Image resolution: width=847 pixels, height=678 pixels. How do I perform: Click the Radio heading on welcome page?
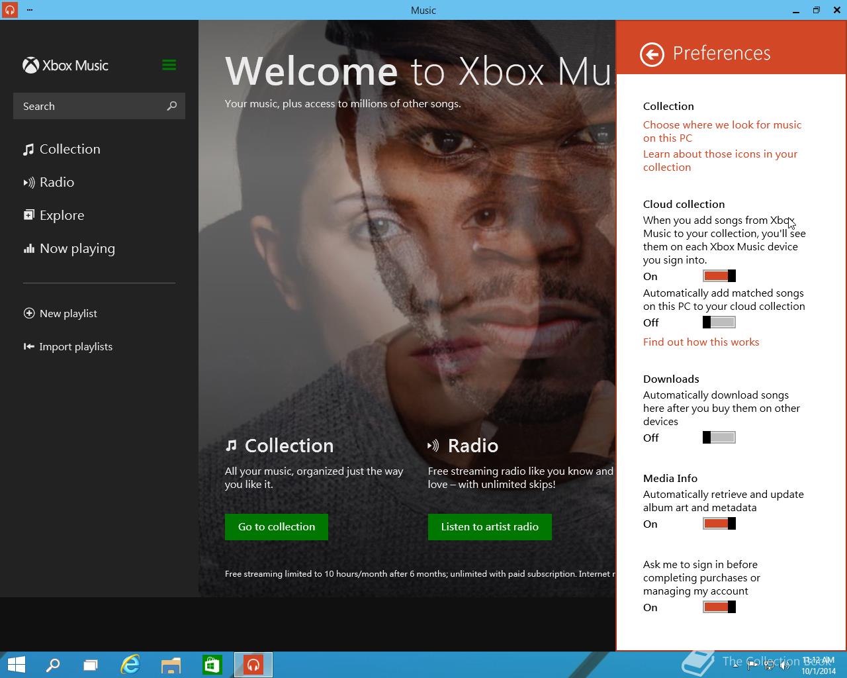coord(473,446)
